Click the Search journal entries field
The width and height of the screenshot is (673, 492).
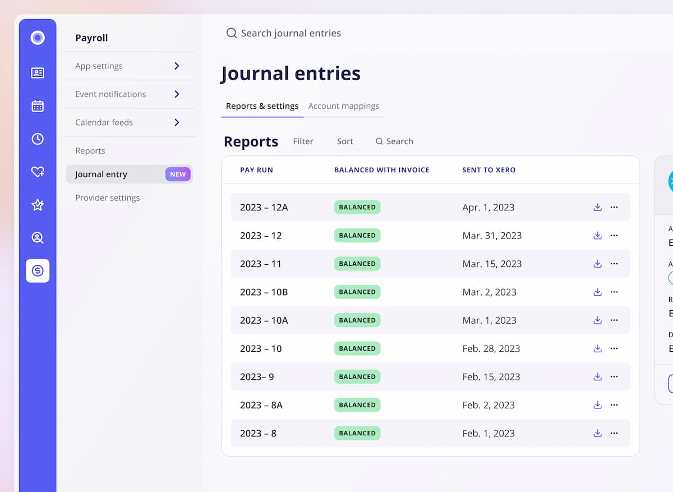291,34
